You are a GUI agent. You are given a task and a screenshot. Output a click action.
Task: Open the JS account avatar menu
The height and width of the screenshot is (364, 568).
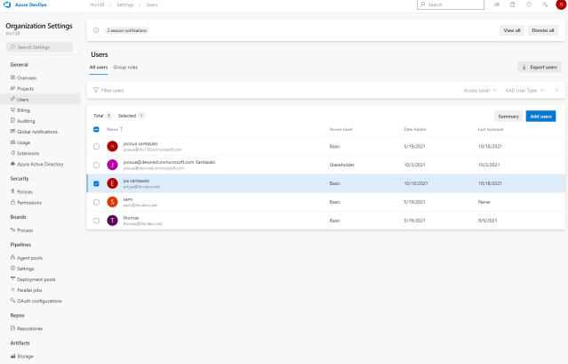[x=560, y=5]
